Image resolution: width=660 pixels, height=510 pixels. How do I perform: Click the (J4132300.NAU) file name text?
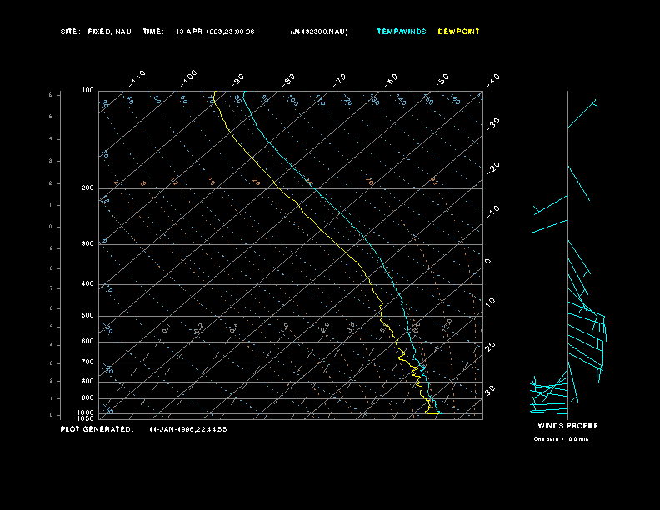tap(319, 32)
